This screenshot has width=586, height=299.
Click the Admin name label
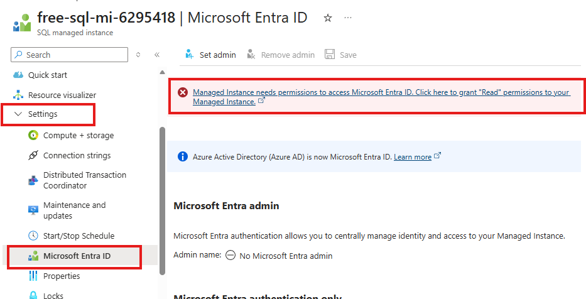(x=197, y=255)
